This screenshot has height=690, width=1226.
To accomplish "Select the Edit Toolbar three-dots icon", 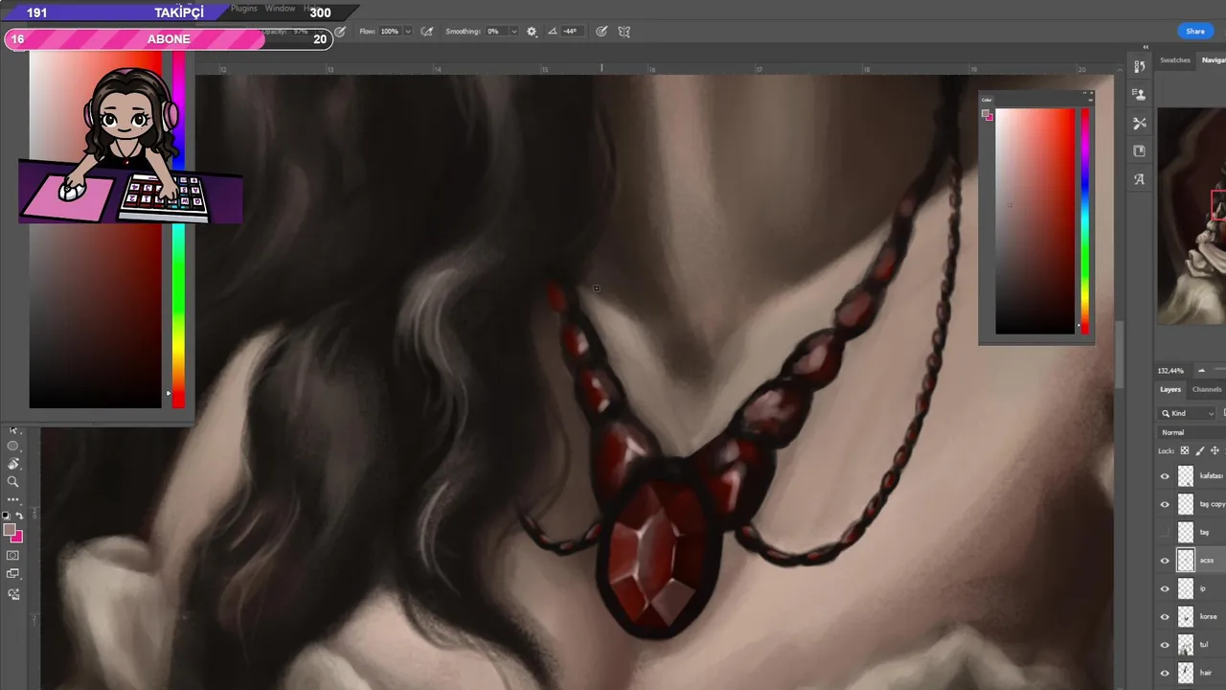I will tap(13, 499).
